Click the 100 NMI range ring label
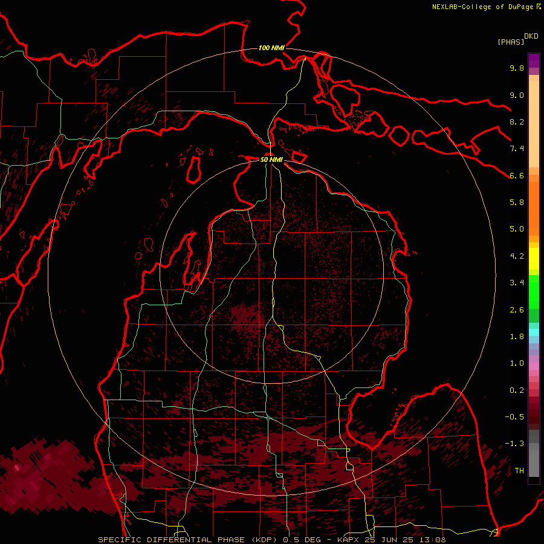 [x=271, y=48]
